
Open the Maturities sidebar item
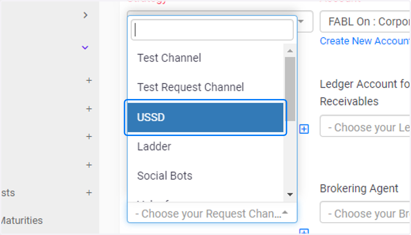[x=21, y=220]
